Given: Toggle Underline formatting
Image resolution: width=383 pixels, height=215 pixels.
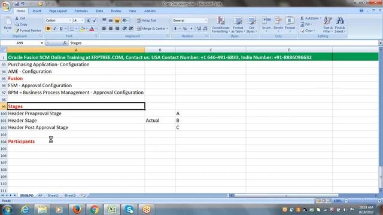Looking at the screenshot, I should point(61,29).
